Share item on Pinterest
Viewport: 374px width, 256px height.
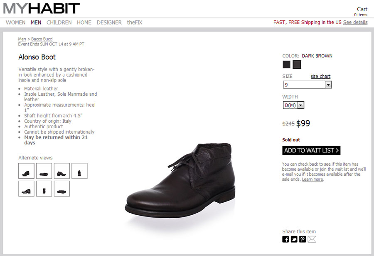pyautogui.click(x=303, y=239)
